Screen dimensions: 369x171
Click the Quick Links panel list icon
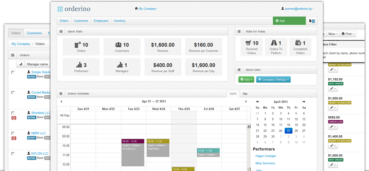[x=239, y=70]
